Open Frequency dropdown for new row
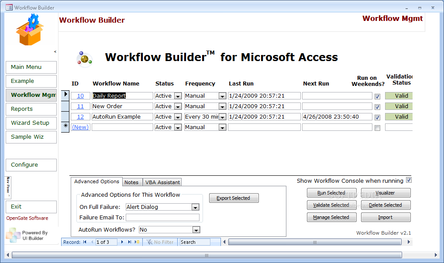The height and width of the screenshot is (263, 444). pos(222,127)
